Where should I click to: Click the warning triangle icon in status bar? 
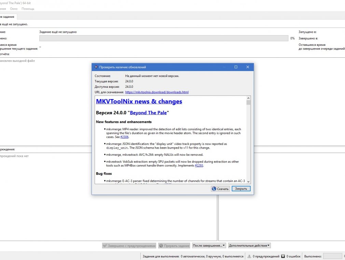click(x=249, y=256)
